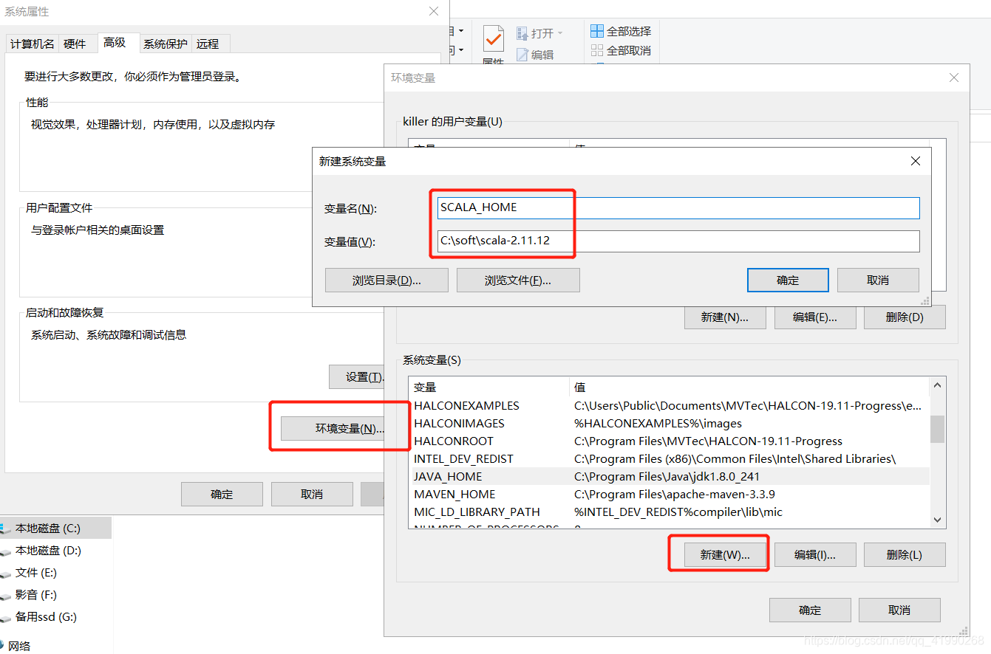Open 网络 (Network) in navigation pane
The height and width of the screenshot is (654, 991).
19,646
